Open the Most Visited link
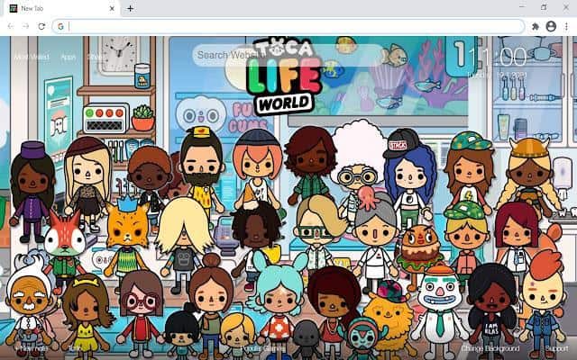 click(x=32, y=57)
